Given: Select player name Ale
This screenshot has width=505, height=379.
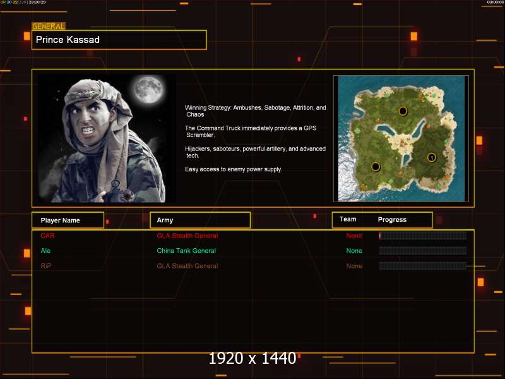Looking at the screenshot, I should (x=45, y=251).
